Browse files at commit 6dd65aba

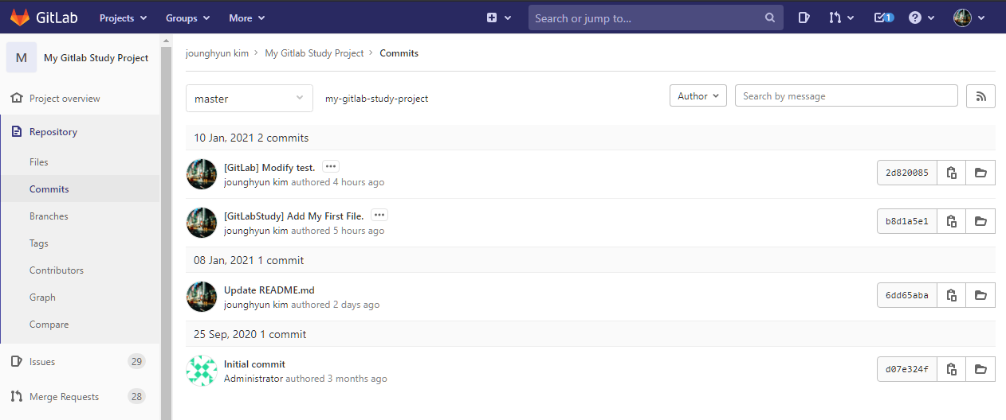pos(980,295)
